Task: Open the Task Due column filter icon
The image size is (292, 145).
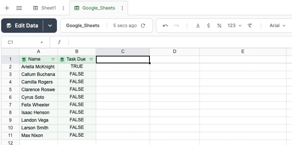Action: pyautogui.click(x=91, y=59)
